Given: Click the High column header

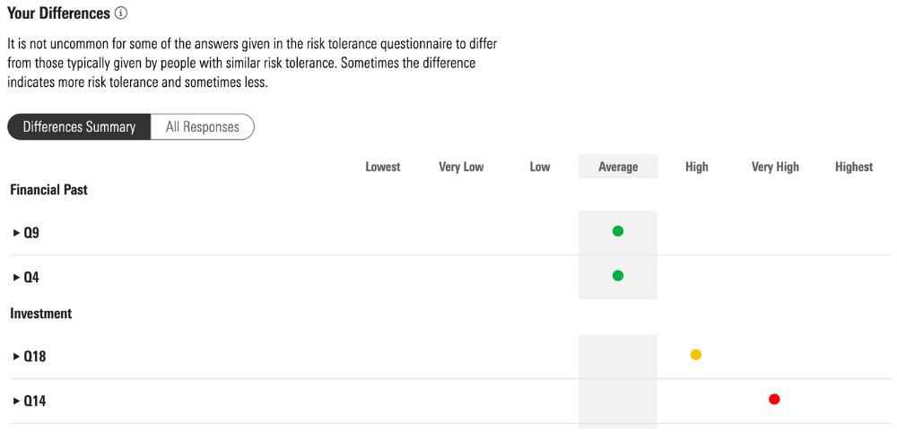Looking at the screenshot, I should pos(697,167).
